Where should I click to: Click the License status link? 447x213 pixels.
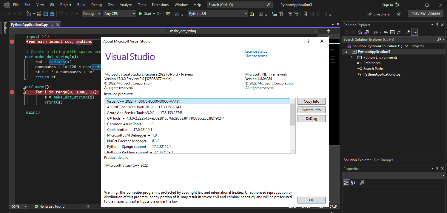[256, 51]
